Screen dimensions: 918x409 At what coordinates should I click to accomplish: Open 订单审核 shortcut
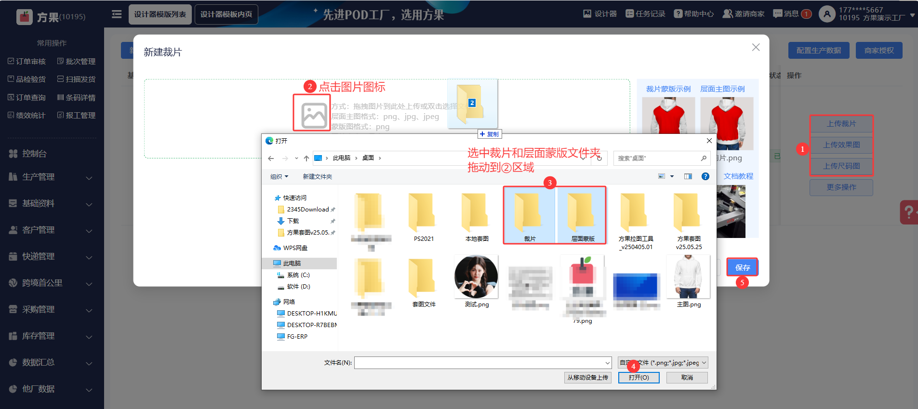pyautogui.click(x=27, y=61)
